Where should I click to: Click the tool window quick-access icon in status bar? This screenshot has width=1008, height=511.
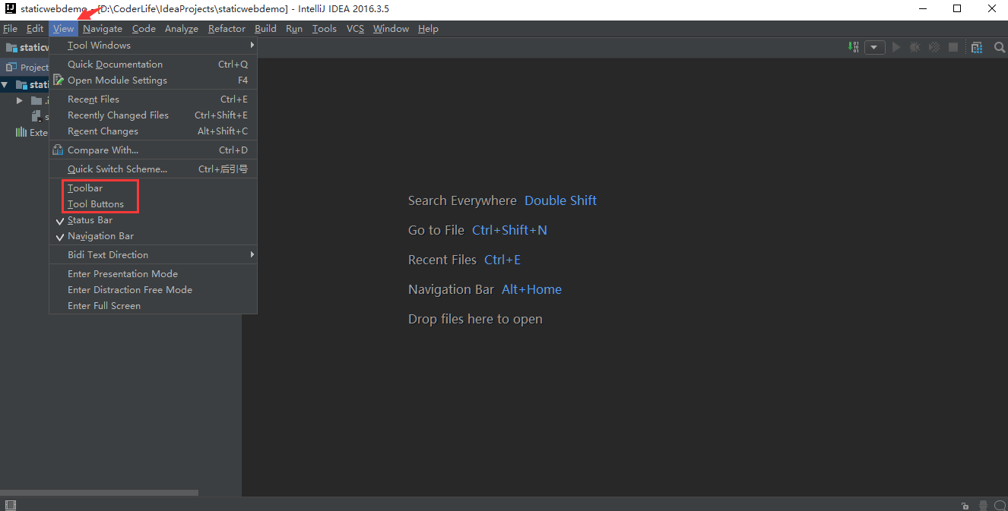10,505
